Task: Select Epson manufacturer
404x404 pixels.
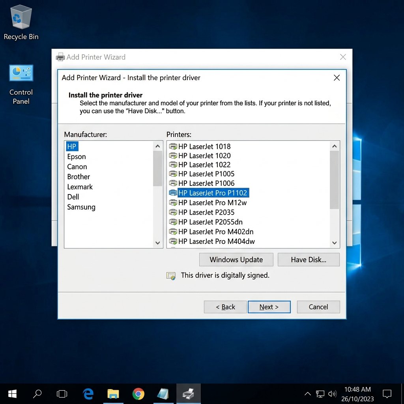Action: click(77, 157)
